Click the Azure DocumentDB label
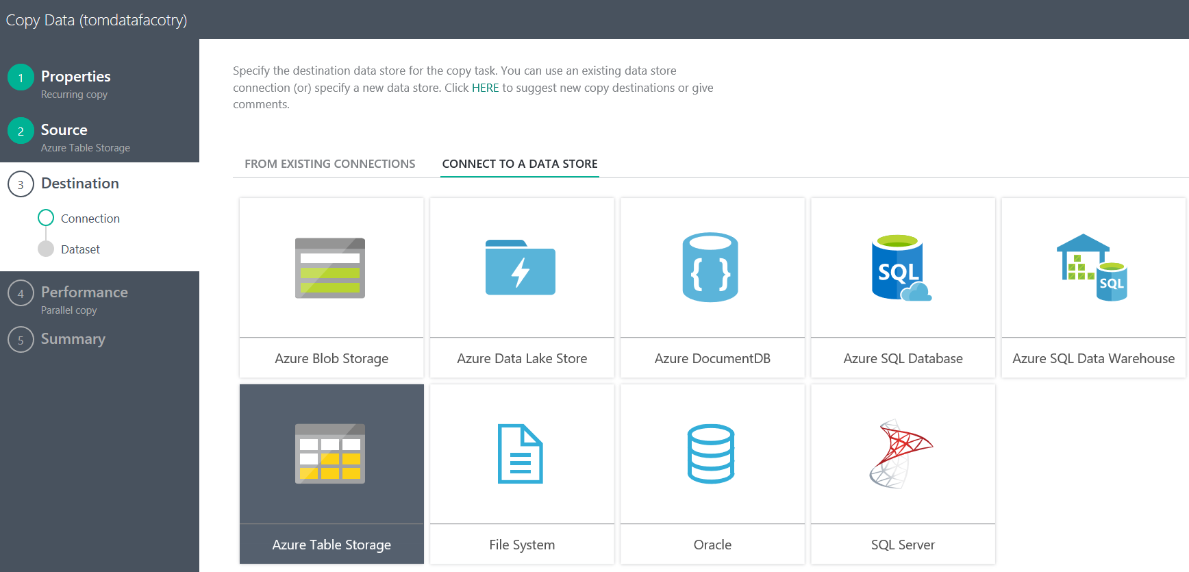Image resolution: width=1189 pixels, height=572 pixels. pyautogui.click(x=712, y=358)
